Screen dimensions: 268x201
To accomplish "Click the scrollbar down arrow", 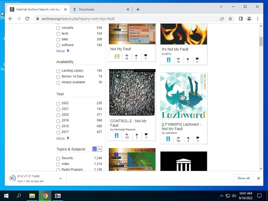I will tap(261, 168).
